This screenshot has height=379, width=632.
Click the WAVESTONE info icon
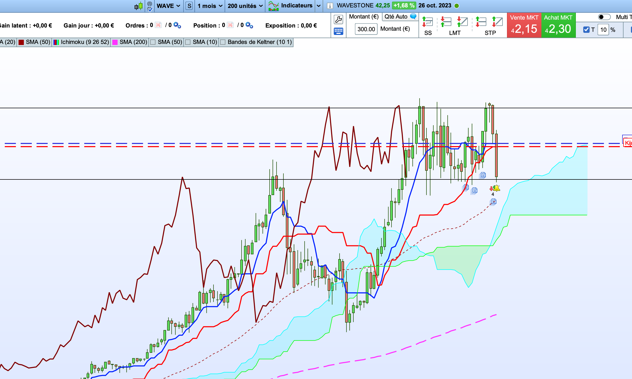330,6
